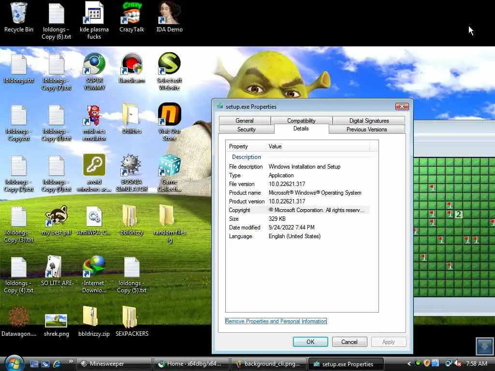Viewport: 495px width, 371px height.
Task: Select the Details tab
Action: (301, 128)
